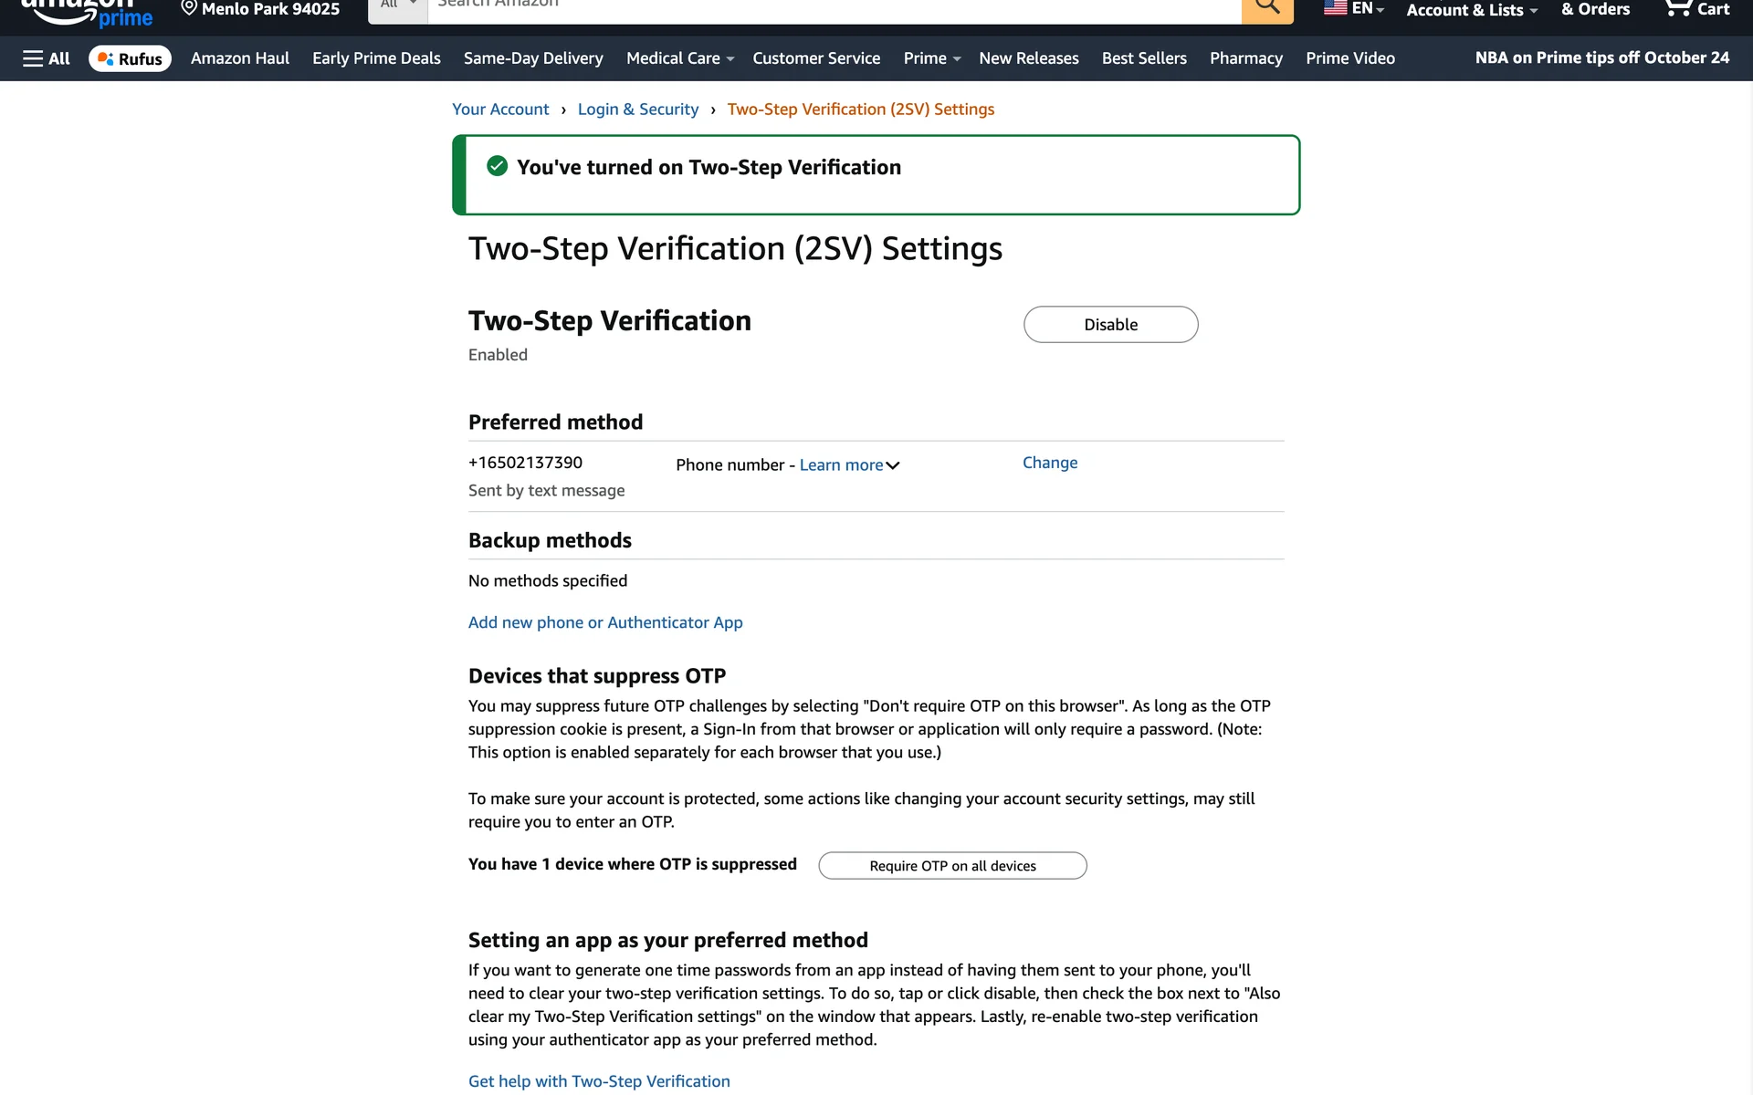Open the hamburger All menu icon
Viewport: 1753px width, 1095px height.
34,58
